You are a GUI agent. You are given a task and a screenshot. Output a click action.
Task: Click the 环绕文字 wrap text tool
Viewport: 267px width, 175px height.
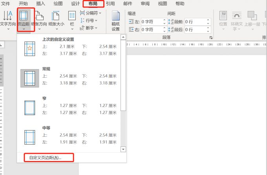(x=236, y=21)
